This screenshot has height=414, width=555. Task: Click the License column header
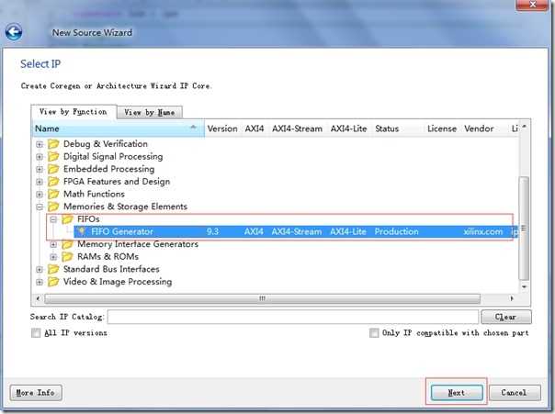(x=442, y=129)
